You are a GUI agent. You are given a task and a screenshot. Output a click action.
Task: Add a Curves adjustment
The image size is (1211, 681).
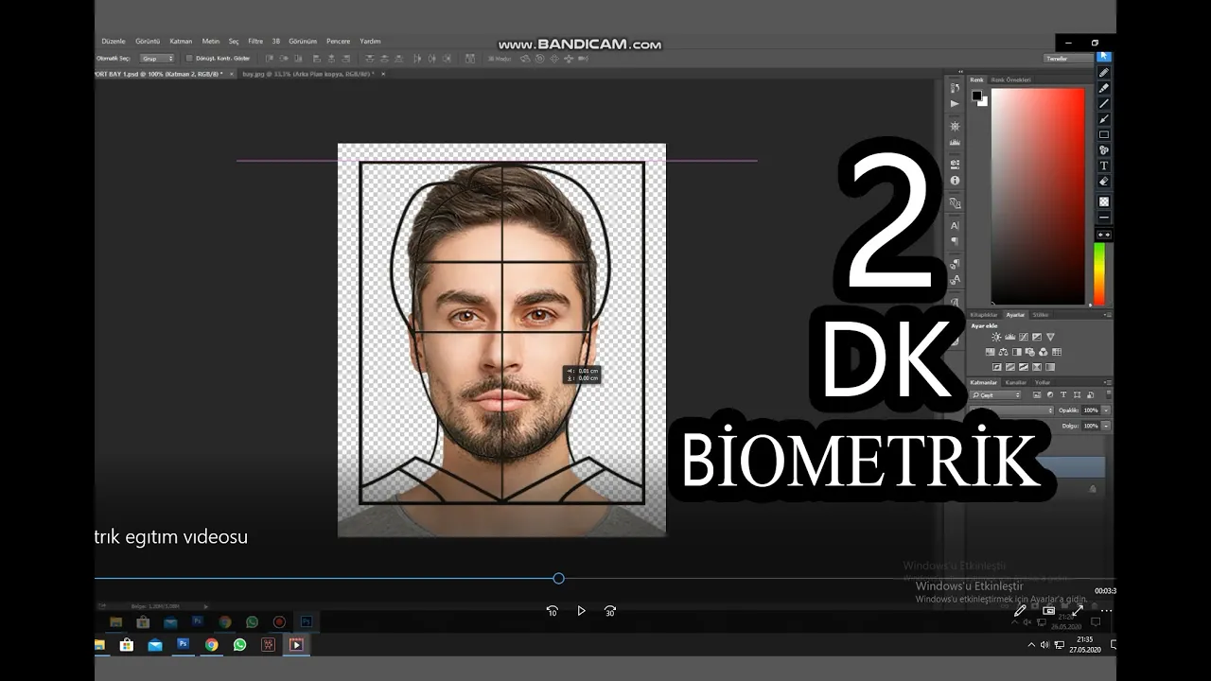point(1023,337)
